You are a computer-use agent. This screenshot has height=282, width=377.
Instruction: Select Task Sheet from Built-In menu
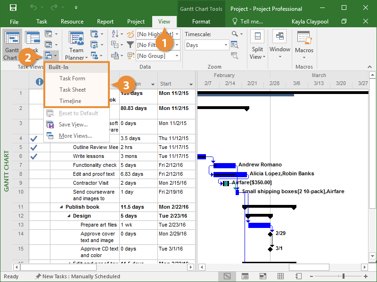73,90
